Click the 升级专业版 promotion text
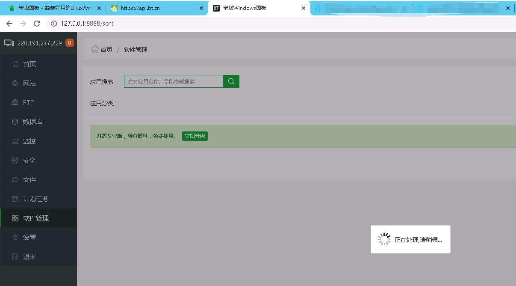The height and width of the screenshot is (286, 516). pos(136,136)
